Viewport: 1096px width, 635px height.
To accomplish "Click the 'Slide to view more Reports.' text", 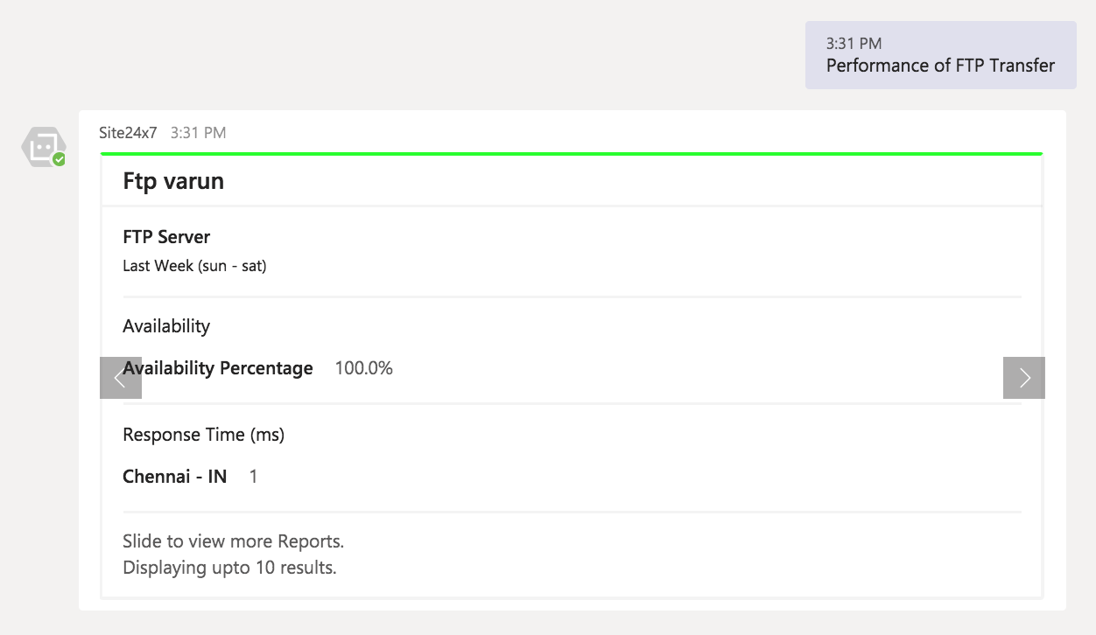I will 233,541.
